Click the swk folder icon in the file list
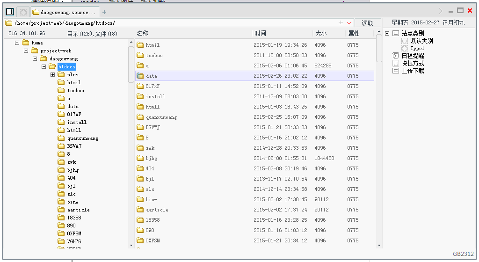The image size is (479, 262). pyautogui.click(x=140, y=148)
